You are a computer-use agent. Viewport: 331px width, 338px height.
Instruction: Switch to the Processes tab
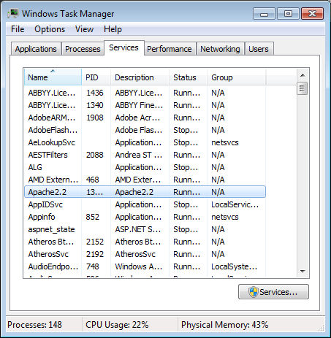click(x=83, y=49)
